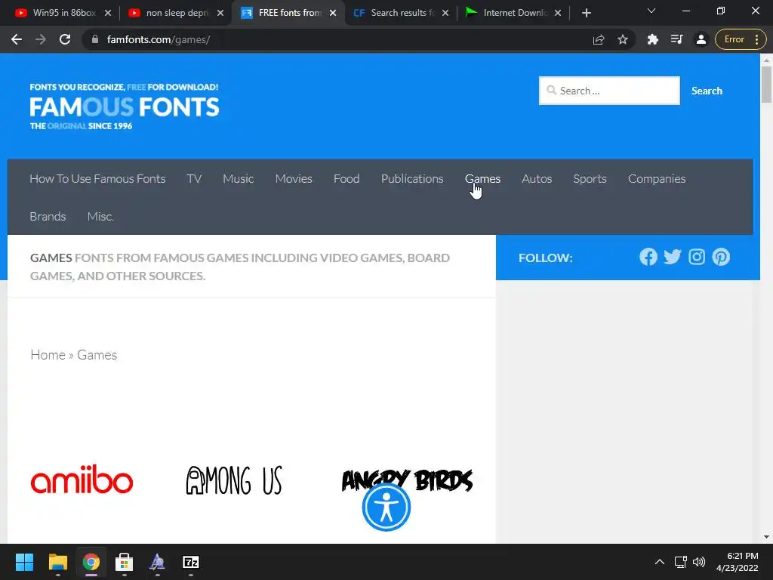Bookmark this page with the star icon
Screen dimensions: 773x580
coord(623,39)
